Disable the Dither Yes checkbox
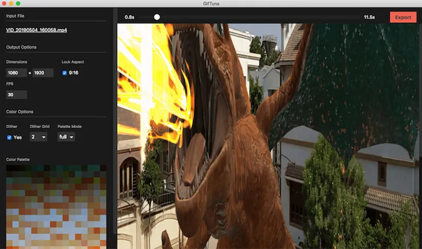Image resolution: width=422 pixels, height=249 pixels. point(9,137)
